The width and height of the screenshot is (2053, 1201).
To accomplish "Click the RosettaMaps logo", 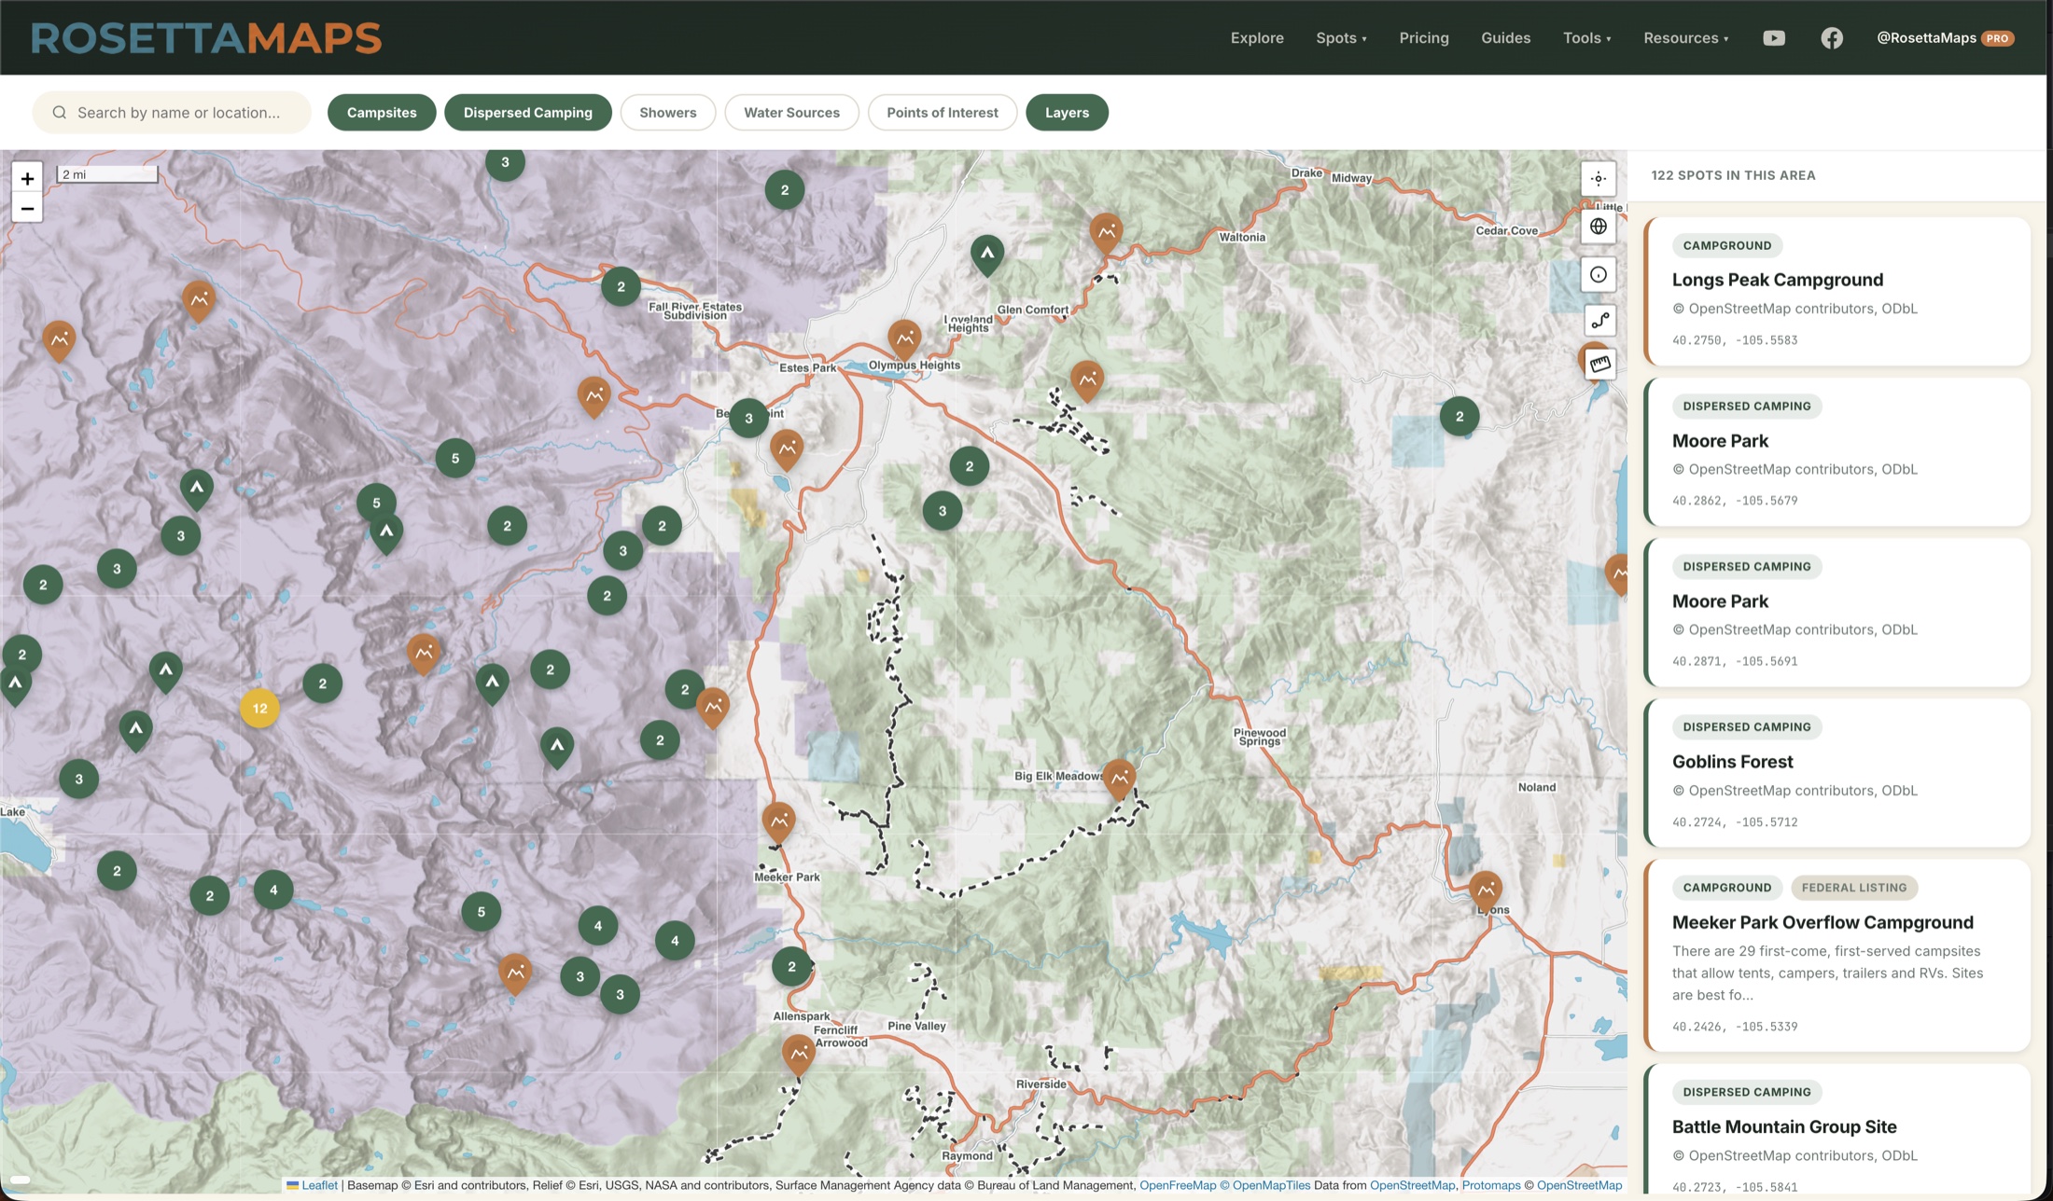I will tap(206, 38).
